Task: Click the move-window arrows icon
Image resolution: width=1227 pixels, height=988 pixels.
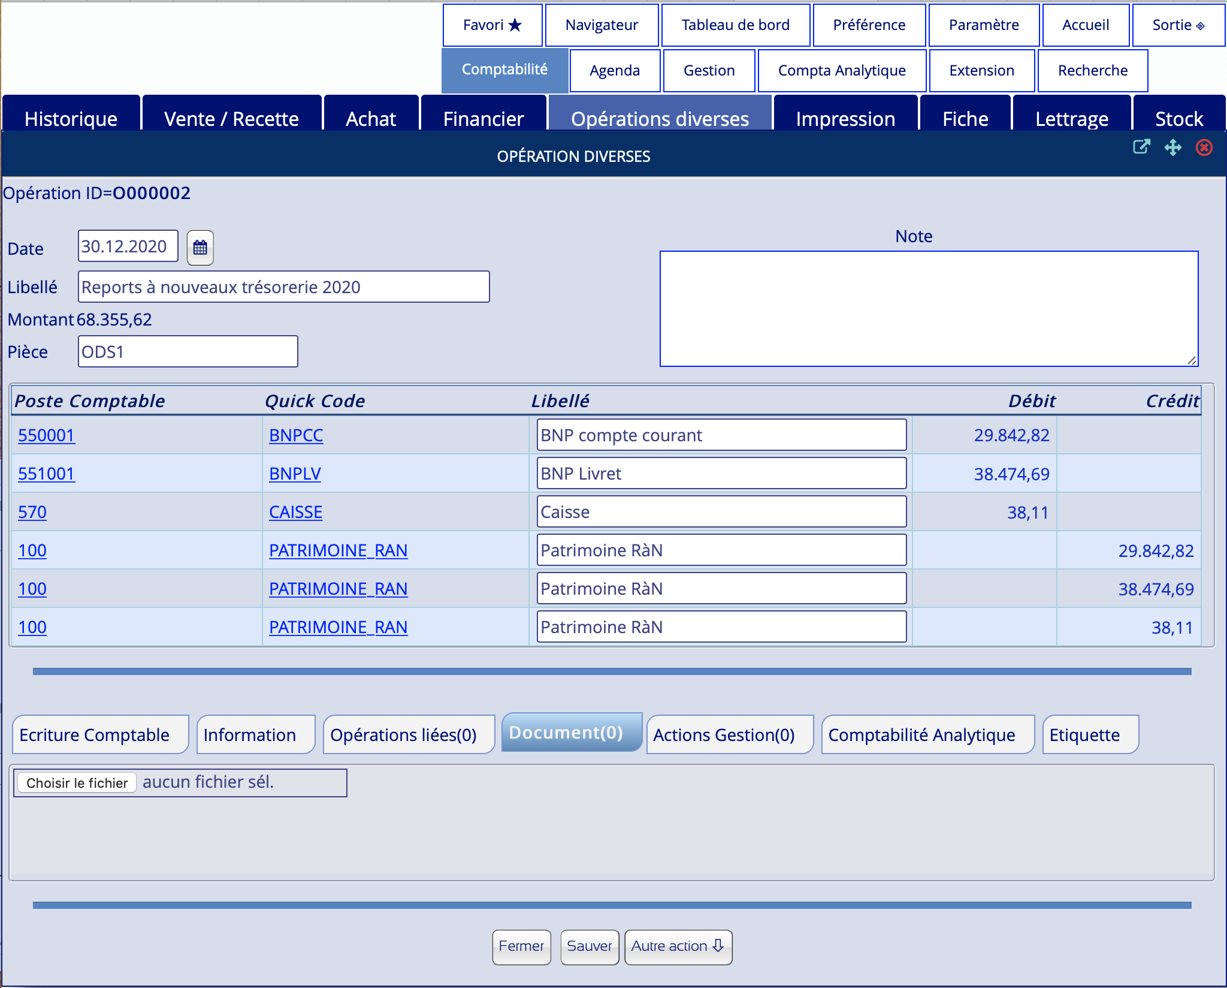Action: 1172,147
